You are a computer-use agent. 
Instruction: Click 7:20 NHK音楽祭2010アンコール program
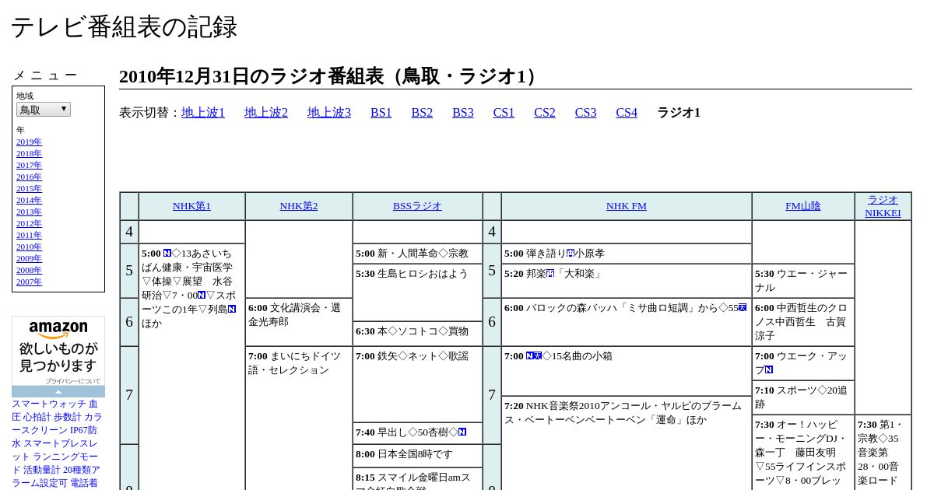(x=627, y=443)
